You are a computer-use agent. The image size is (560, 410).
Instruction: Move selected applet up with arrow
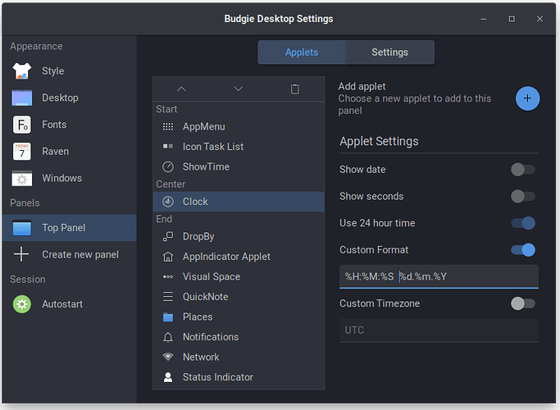(x=181, y=89)
